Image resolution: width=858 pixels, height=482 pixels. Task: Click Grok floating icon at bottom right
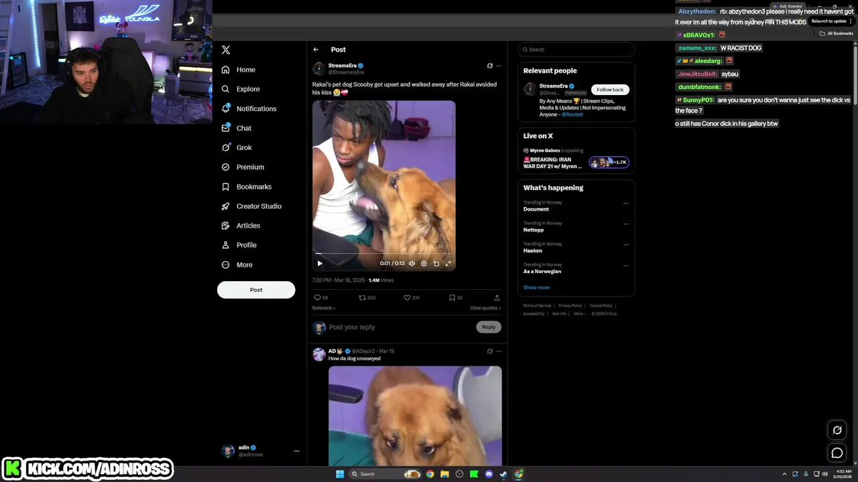837,430
